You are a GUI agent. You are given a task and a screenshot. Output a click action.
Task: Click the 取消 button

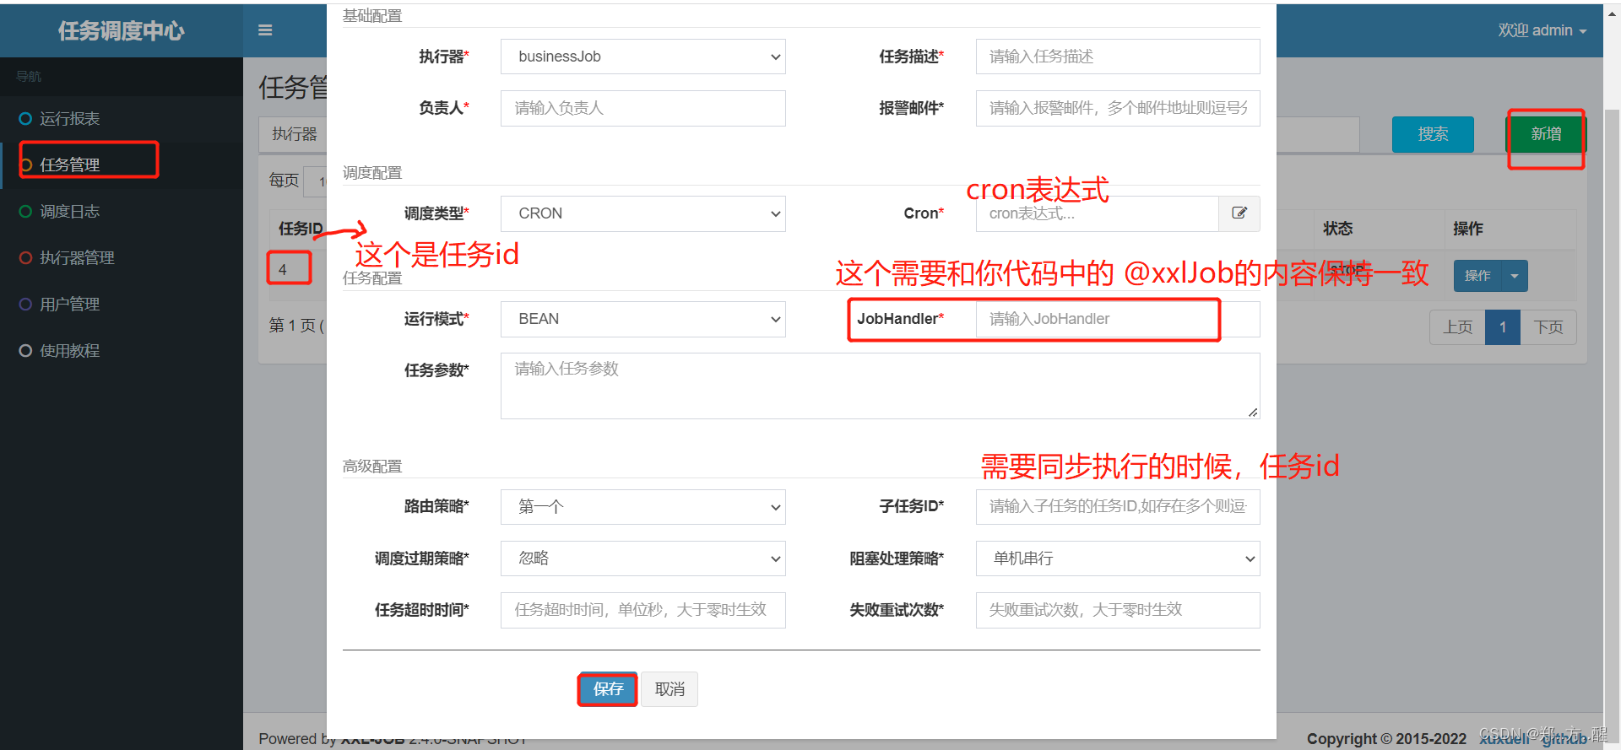click(670, 689)
